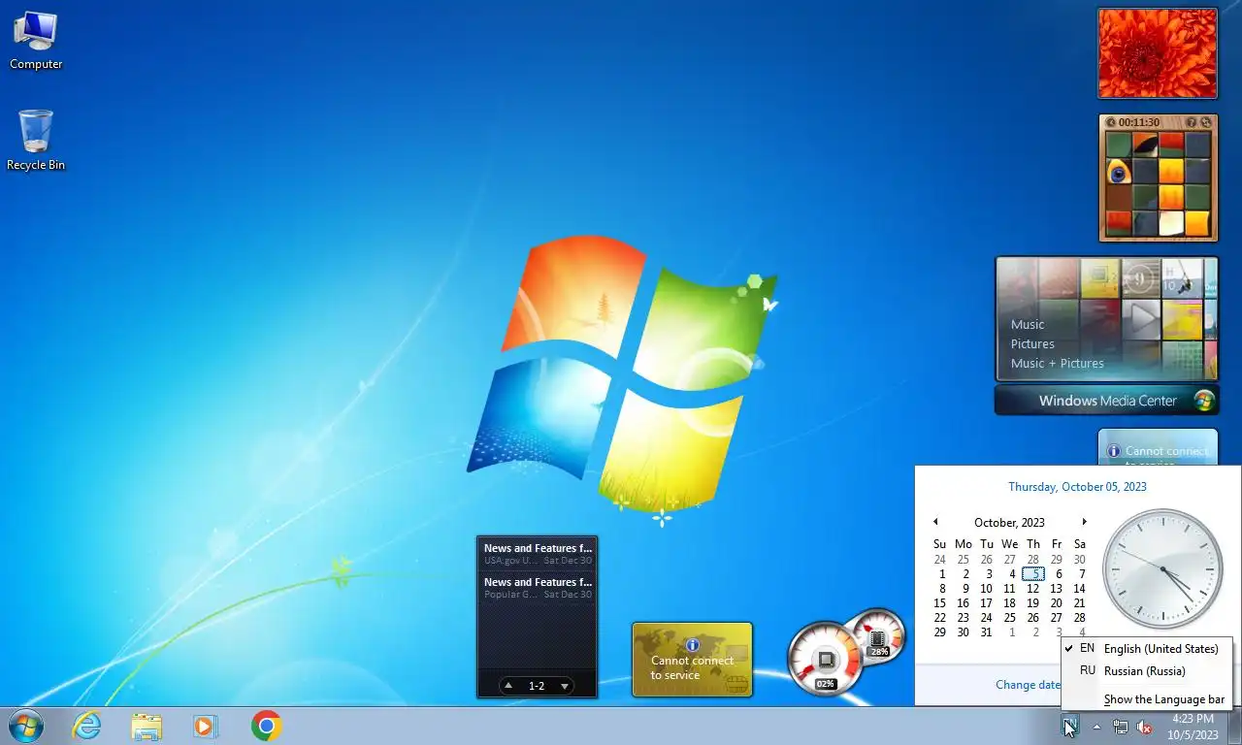Click the white tile in picture puzzle
Screen dimensions: 1242x745
coord(1171,224)
